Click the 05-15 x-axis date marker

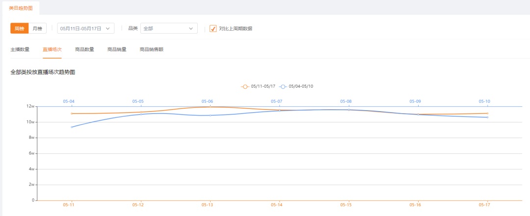(x=346, y=205)
